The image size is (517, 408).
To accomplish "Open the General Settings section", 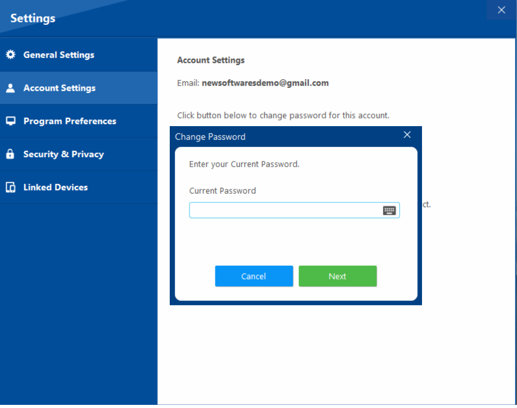I will (x=59, y=55).
